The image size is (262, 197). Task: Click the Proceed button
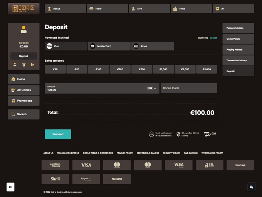58,134
